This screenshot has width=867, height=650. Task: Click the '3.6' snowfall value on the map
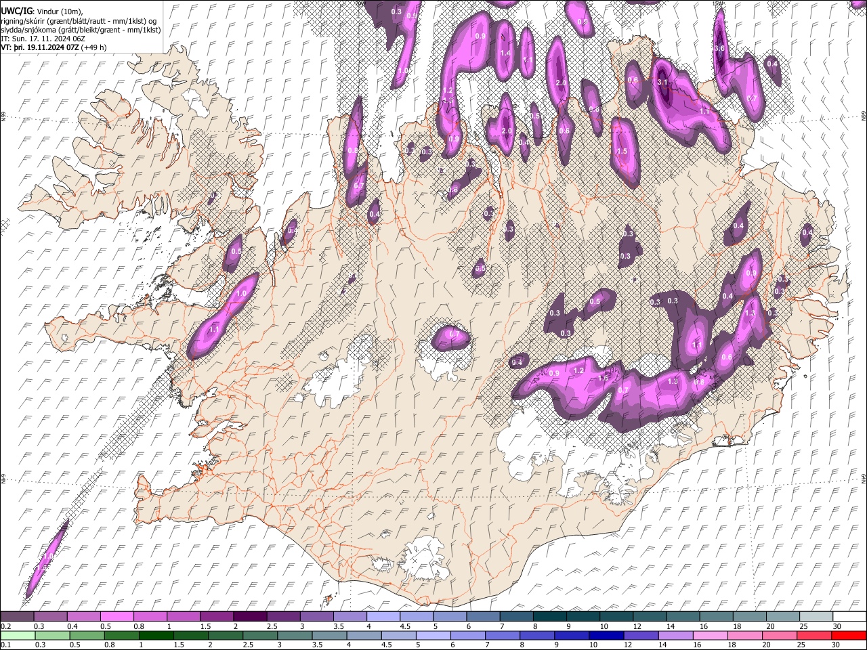(x=720, y=48)
